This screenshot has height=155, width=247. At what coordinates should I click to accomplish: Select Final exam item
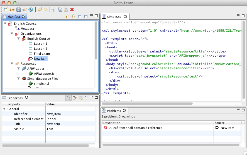[42, 54]
